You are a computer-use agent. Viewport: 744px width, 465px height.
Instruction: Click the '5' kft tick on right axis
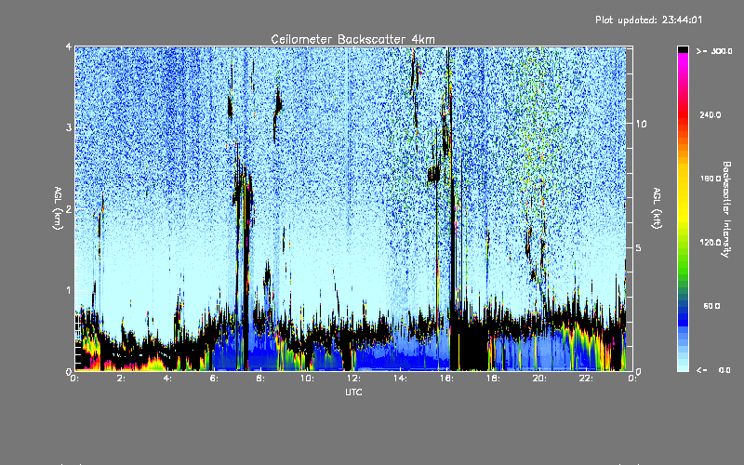tap(639, 248)
